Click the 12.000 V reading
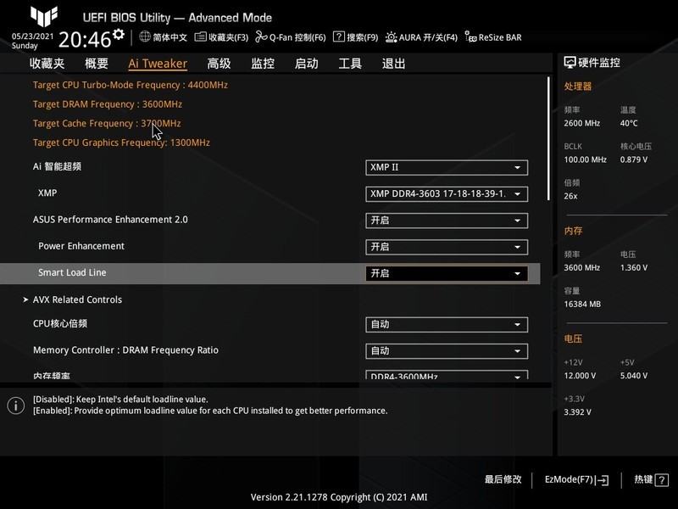 coord(580,376)
